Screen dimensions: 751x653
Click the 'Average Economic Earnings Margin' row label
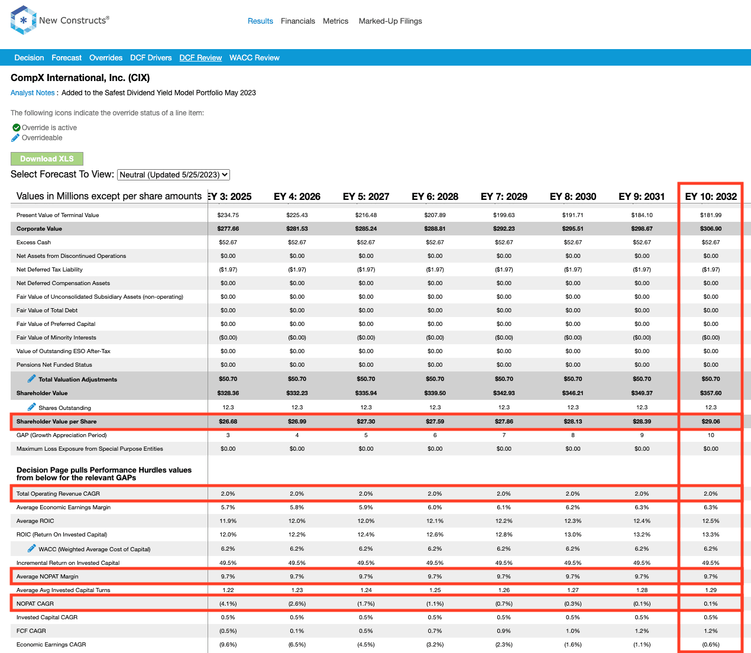point(63,507)
